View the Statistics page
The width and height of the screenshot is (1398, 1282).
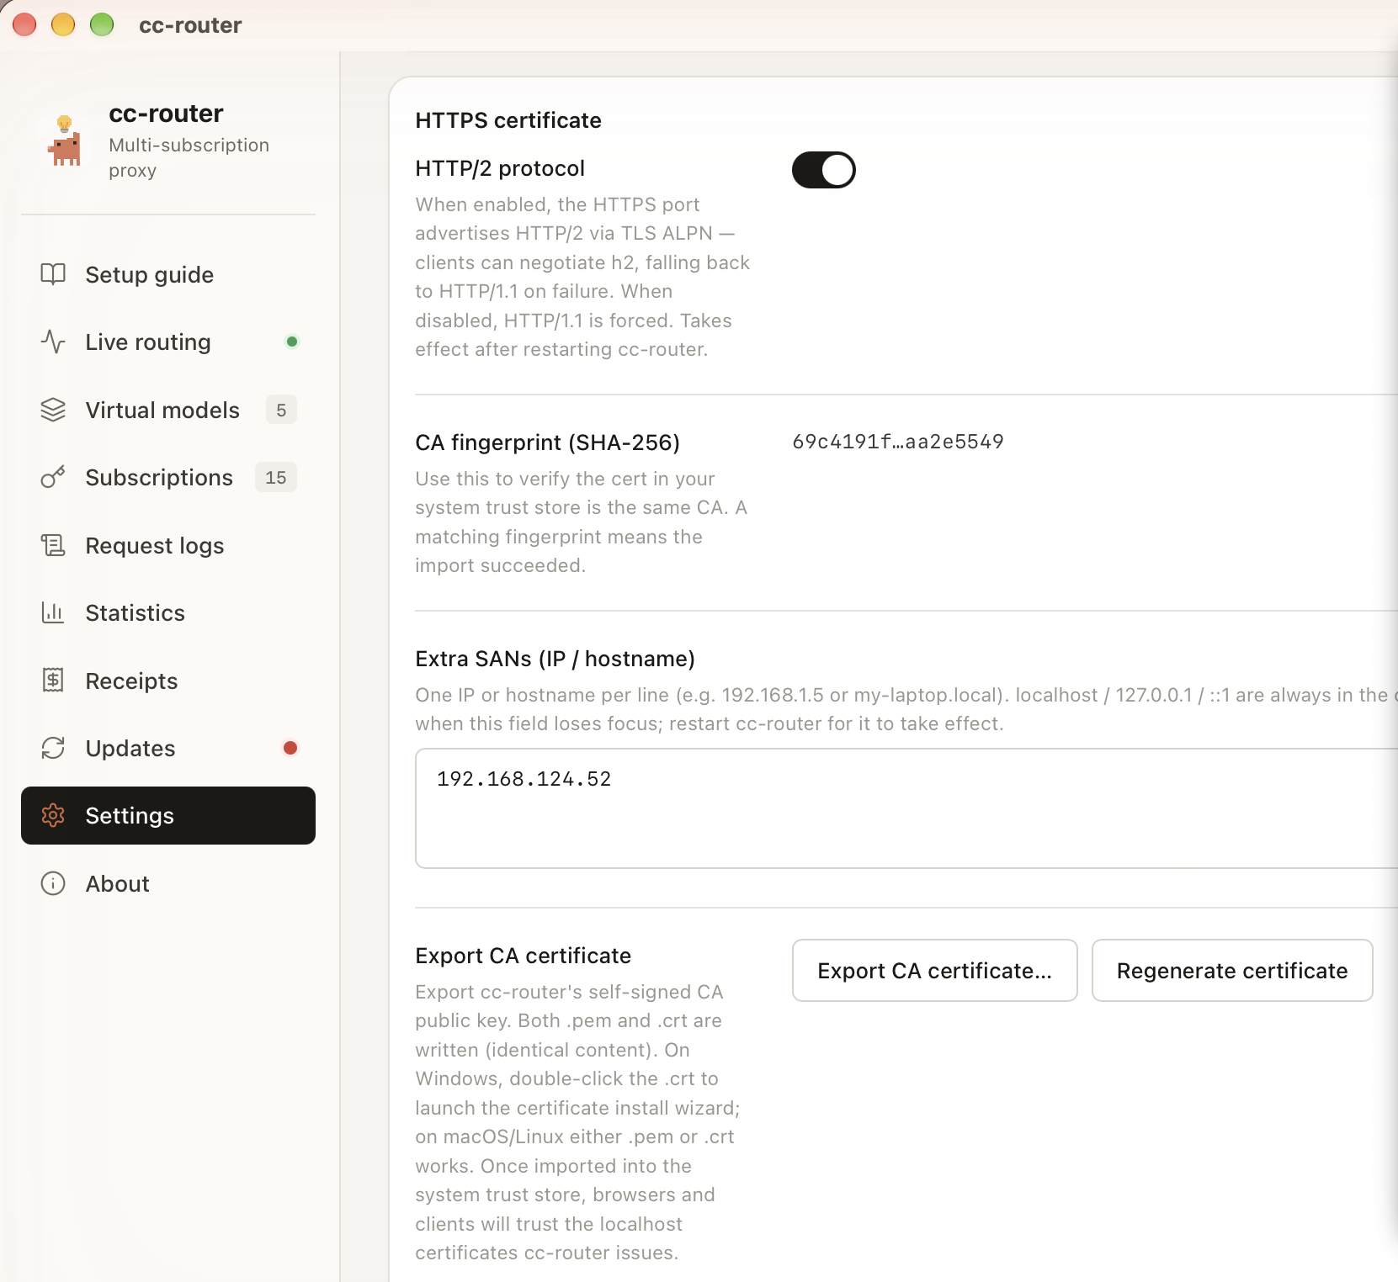pos(168,612)
